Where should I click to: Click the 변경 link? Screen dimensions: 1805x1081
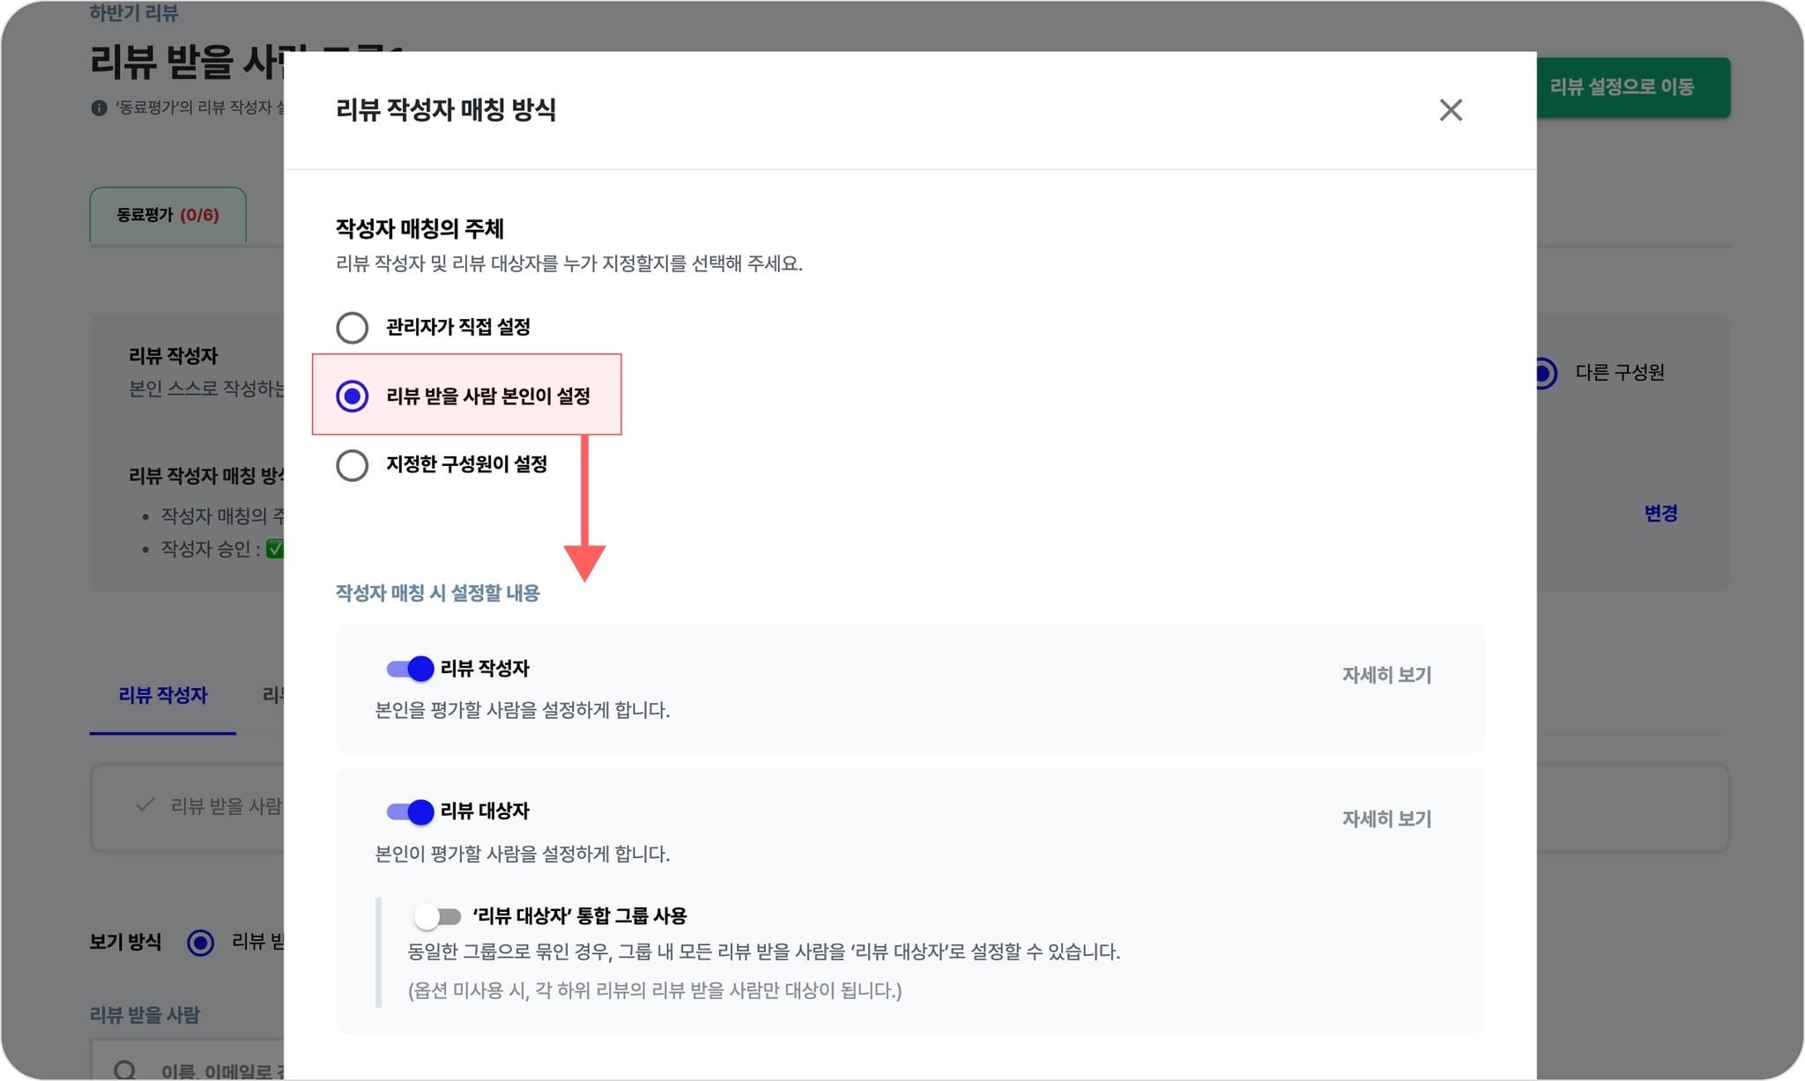[x=1660, y=513]
